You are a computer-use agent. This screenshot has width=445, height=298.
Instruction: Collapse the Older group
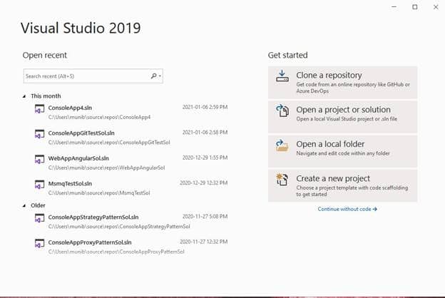point(24,205)
